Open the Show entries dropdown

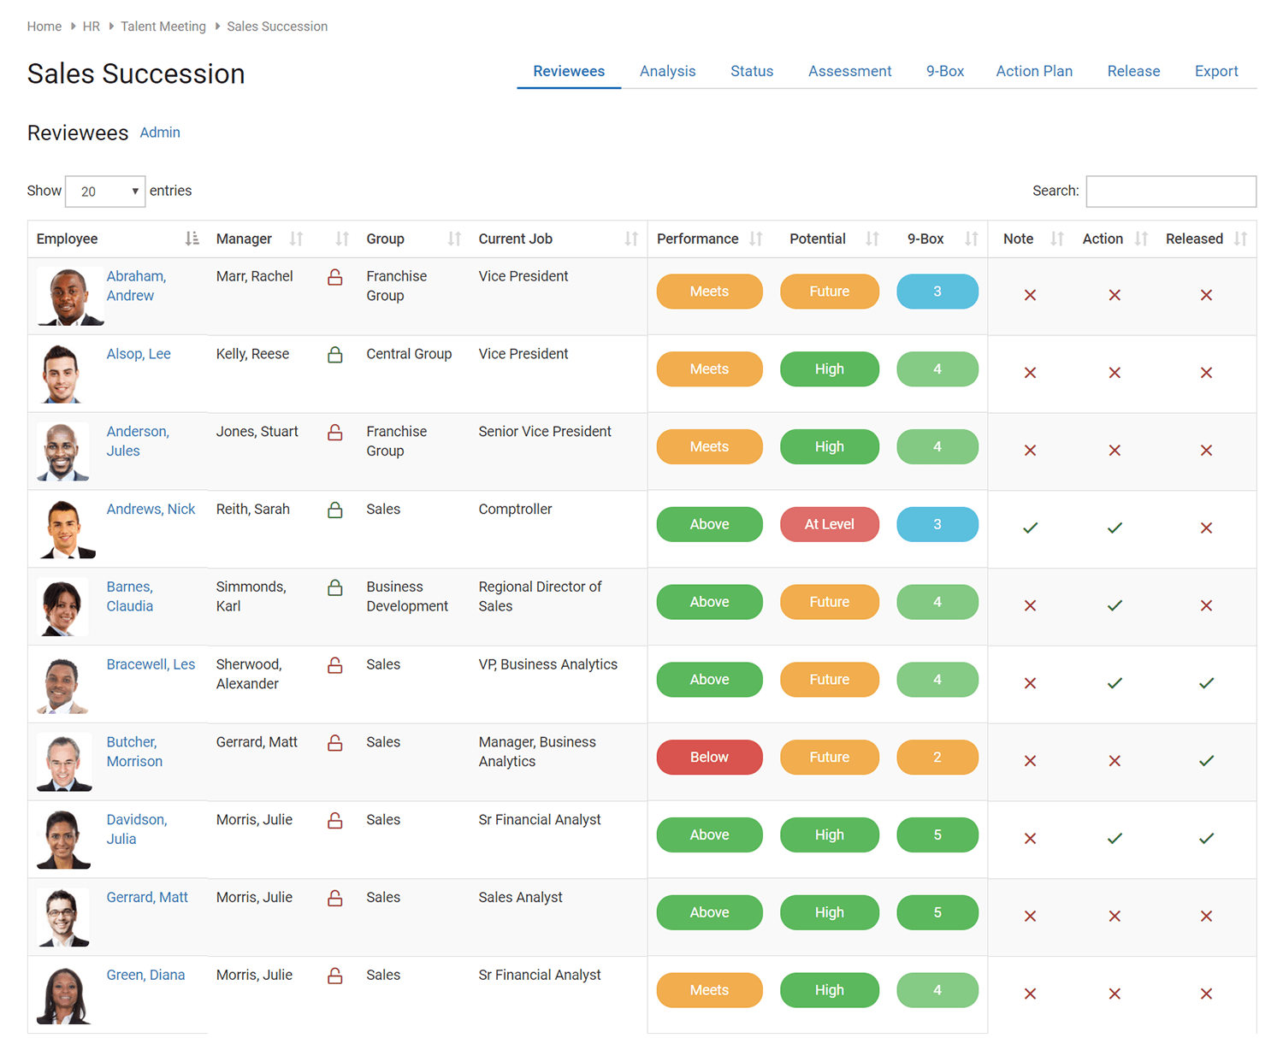(x=104, y=191)
